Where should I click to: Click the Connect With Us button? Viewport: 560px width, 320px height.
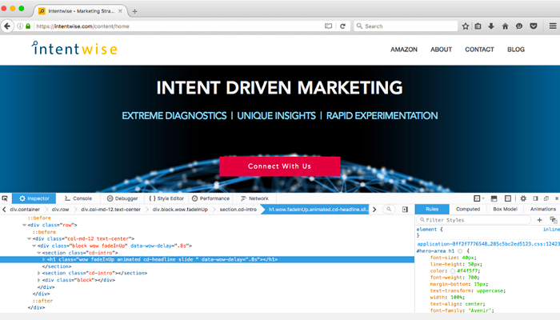click(x=280, y=166)
